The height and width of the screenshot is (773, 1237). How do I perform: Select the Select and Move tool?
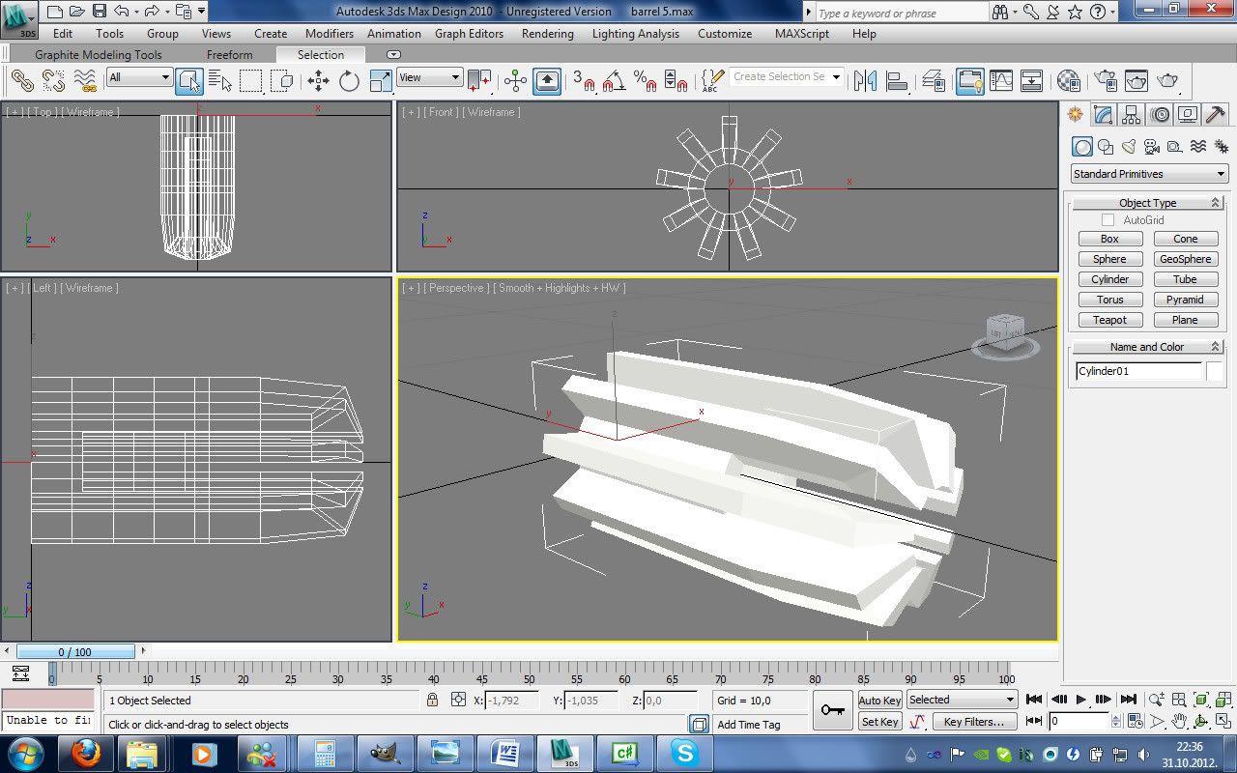point(318,81)
